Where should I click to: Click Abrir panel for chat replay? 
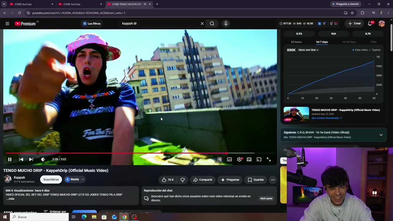pos(266,199)
